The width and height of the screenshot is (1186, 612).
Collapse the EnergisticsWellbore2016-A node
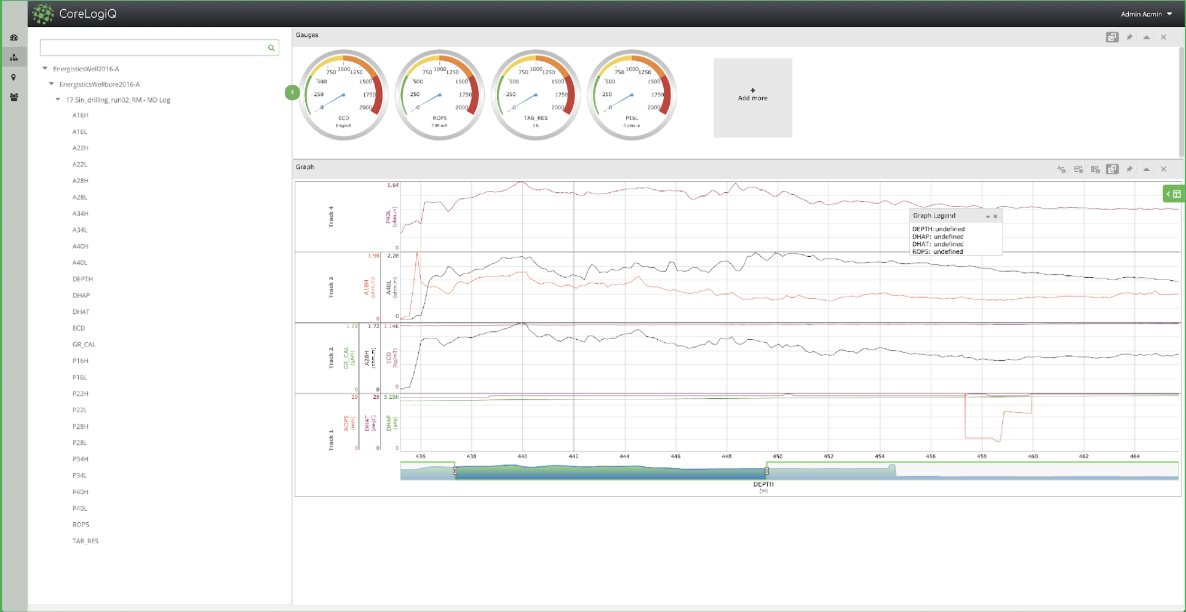click(52, 84)
